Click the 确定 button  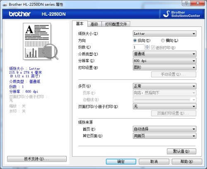(121, 162)
